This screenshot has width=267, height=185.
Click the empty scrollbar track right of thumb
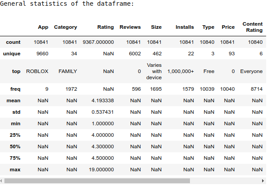225,181
